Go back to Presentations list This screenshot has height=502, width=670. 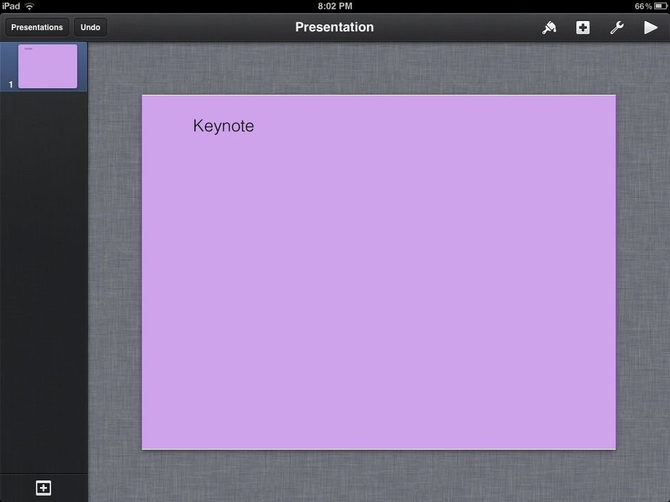(37, 27)
